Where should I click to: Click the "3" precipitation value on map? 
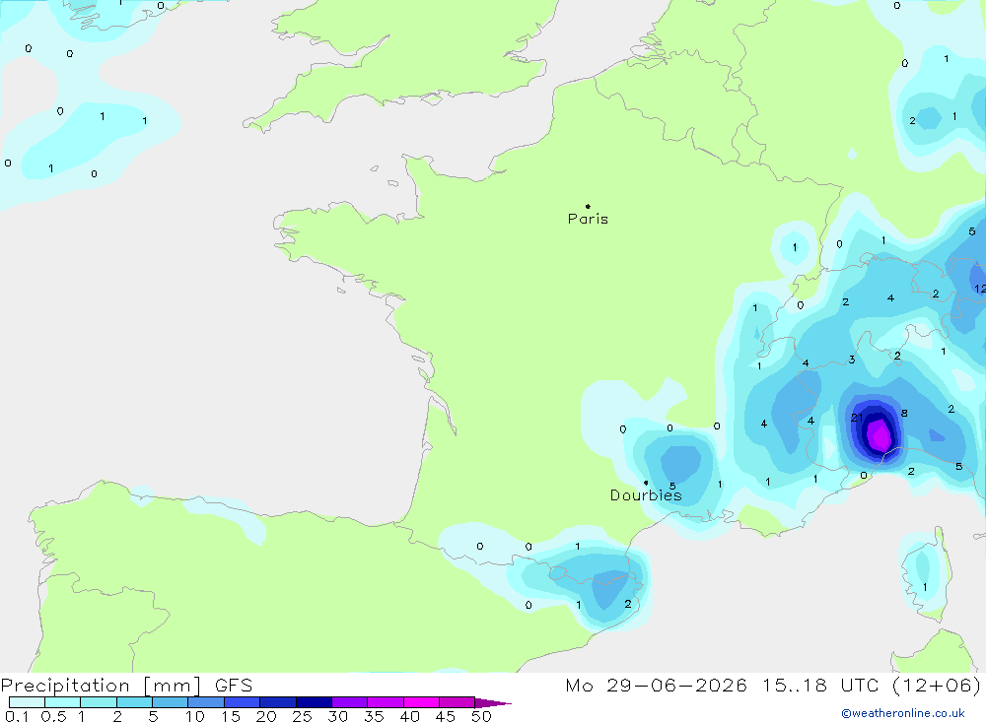(x=852, y=360)
